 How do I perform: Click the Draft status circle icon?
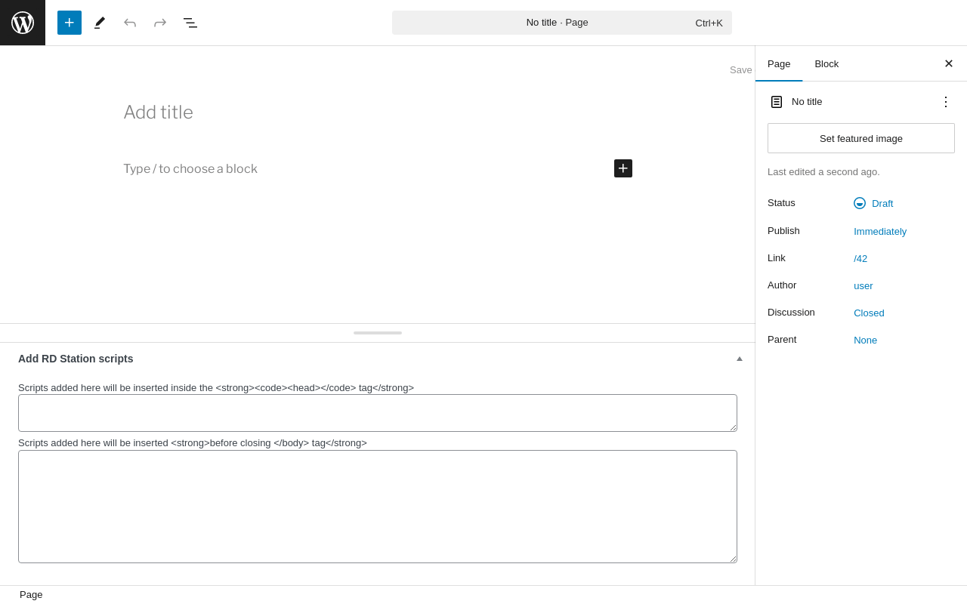click(x=860, y=203)
